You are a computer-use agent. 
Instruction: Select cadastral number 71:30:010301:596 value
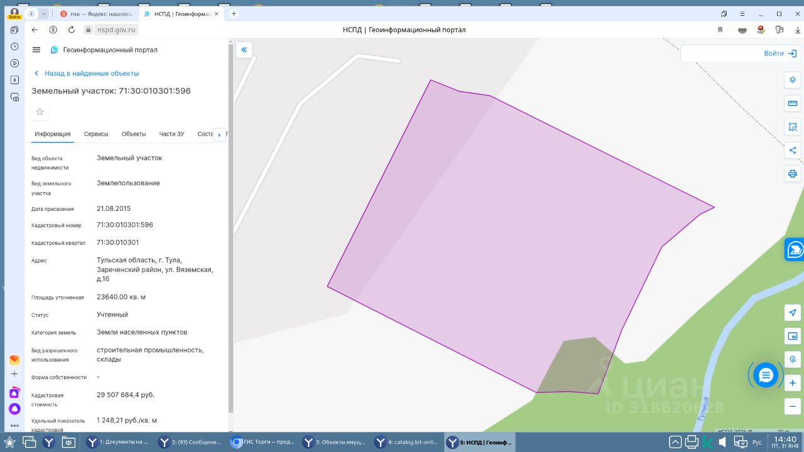(x=125, y=225)
